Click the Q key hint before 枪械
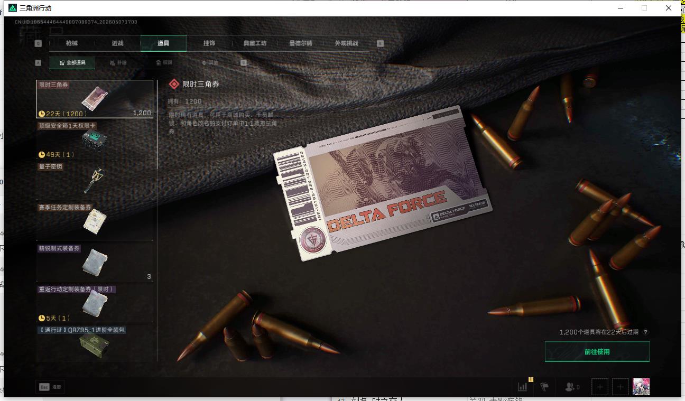Viewport: 685px width, 401px height. [38, 43]
